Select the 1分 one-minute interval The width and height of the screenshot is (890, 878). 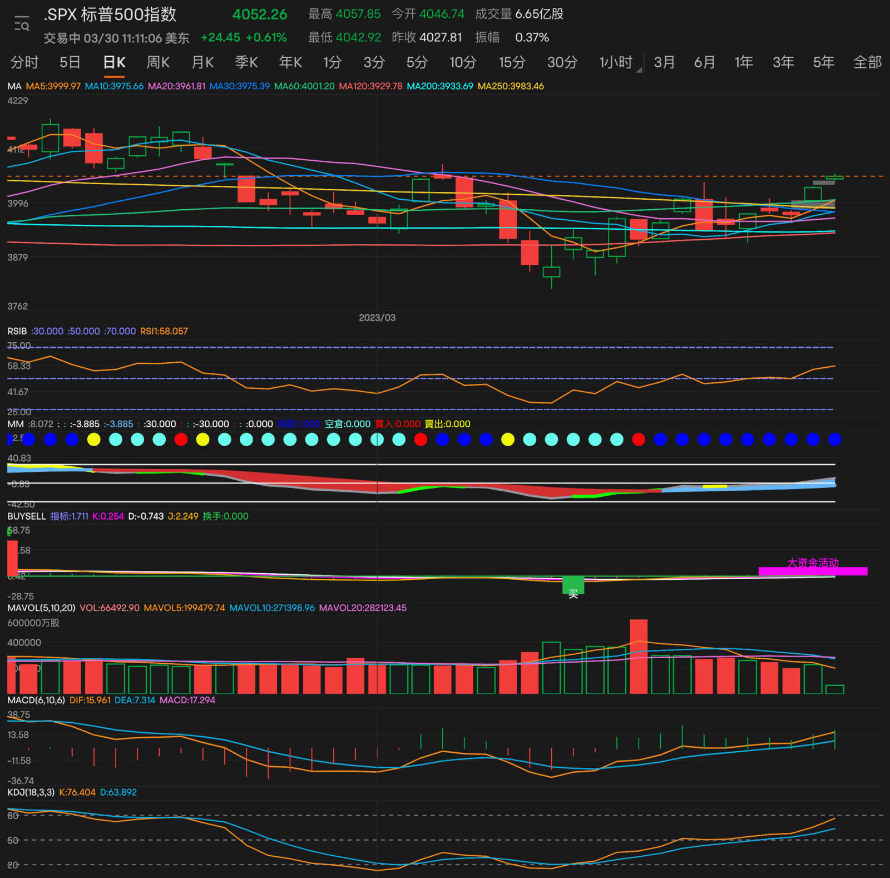tap(332, 62)
